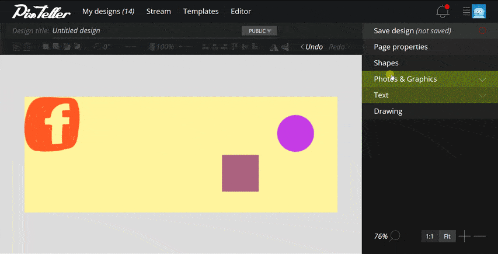Open My designs (14)
The image size is (498, 254).
pos(109,12)
